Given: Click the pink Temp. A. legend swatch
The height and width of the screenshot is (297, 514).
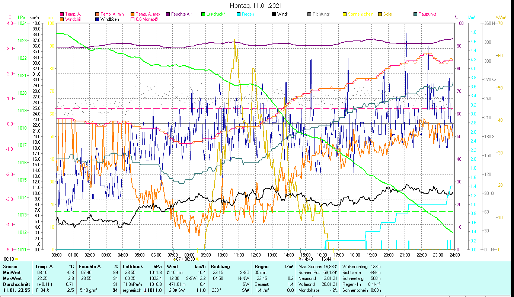Looking at the screenshot, I should click(62, 14).
